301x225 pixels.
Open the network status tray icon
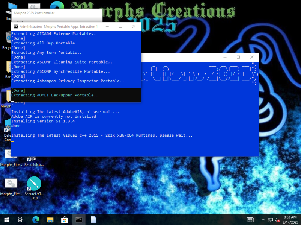(x=270, y=220)
